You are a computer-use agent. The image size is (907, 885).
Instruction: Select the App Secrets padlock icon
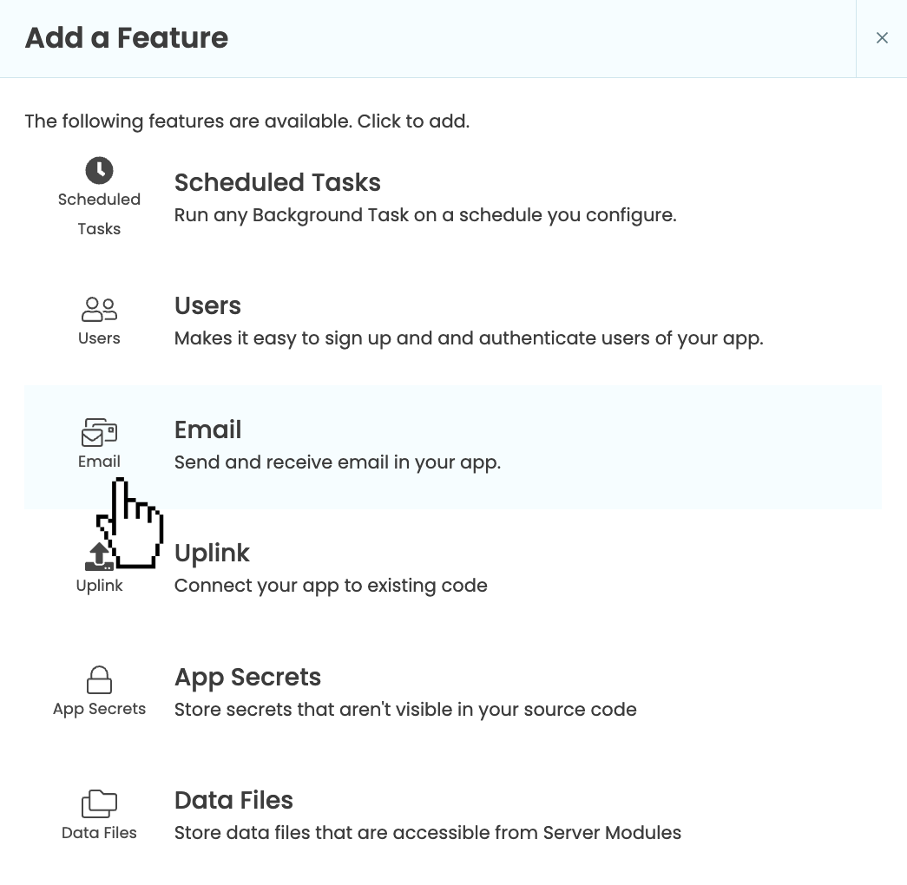point(99,679)
